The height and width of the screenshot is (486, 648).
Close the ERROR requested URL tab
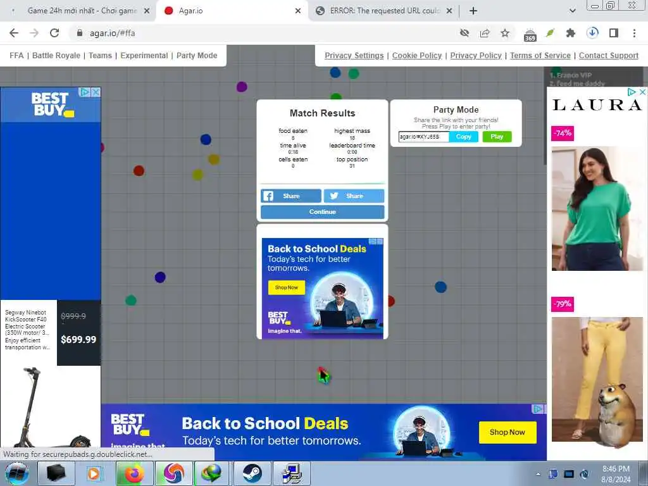pos(449,11)
